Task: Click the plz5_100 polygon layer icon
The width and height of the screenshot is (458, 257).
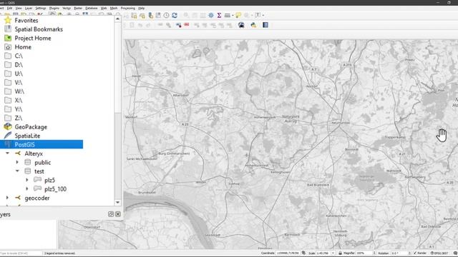Action: (38, 188)
